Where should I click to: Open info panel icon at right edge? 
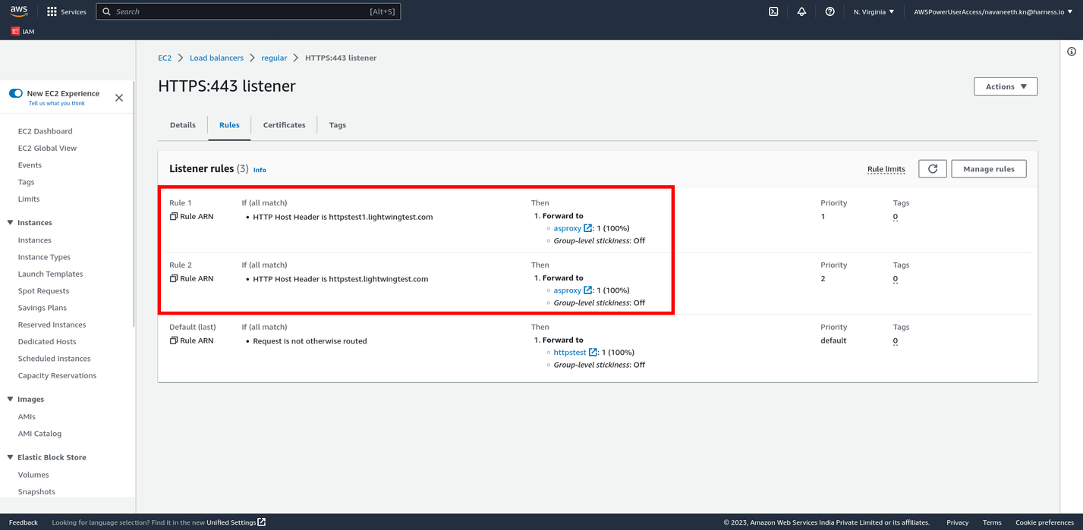point(1071,52)
